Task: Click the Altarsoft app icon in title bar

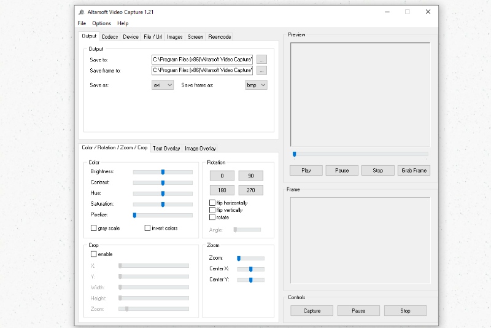Action: 82,12
